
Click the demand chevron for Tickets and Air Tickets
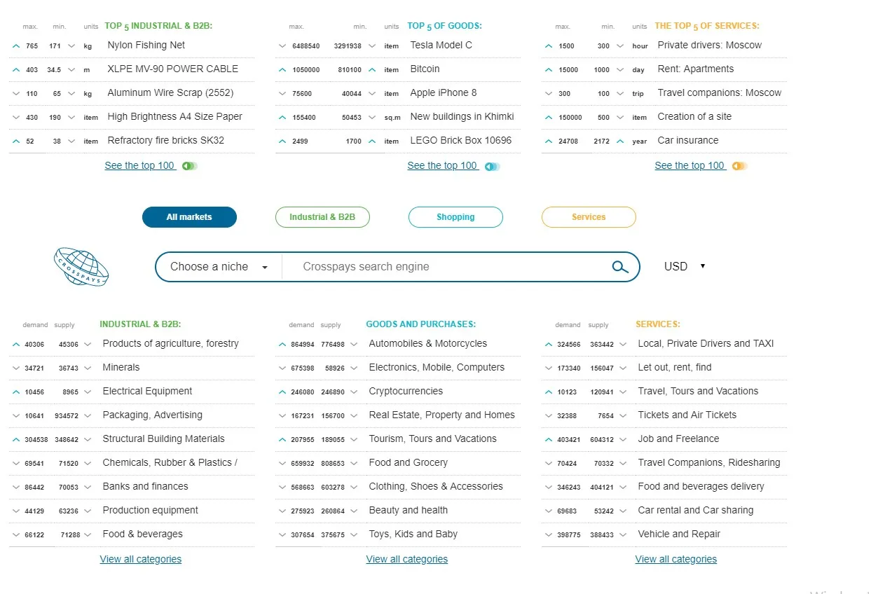[549, 416]
